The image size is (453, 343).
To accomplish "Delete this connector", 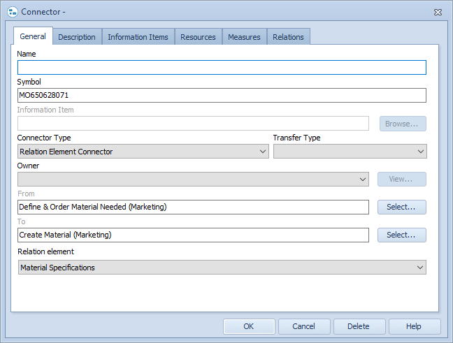I will pos(359,326).
